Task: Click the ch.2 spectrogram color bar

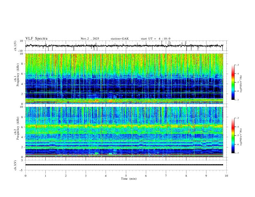Action: 233,136
